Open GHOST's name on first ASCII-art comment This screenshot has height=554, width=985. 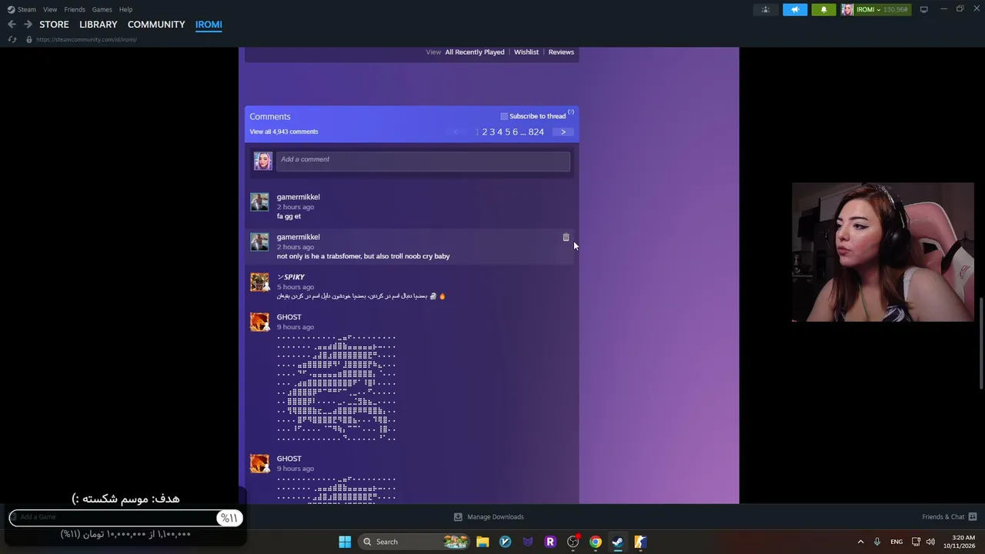click(x=289, y=317)
